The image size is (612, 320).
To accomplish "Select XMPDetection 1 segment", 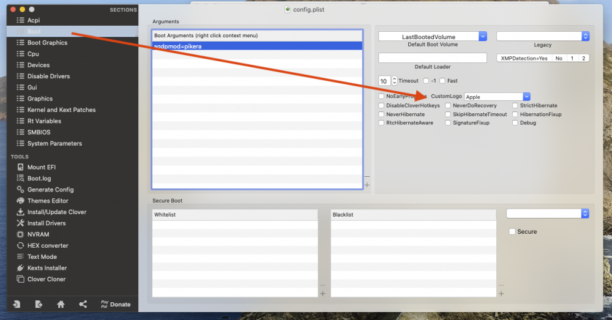I will pos(572,58).
